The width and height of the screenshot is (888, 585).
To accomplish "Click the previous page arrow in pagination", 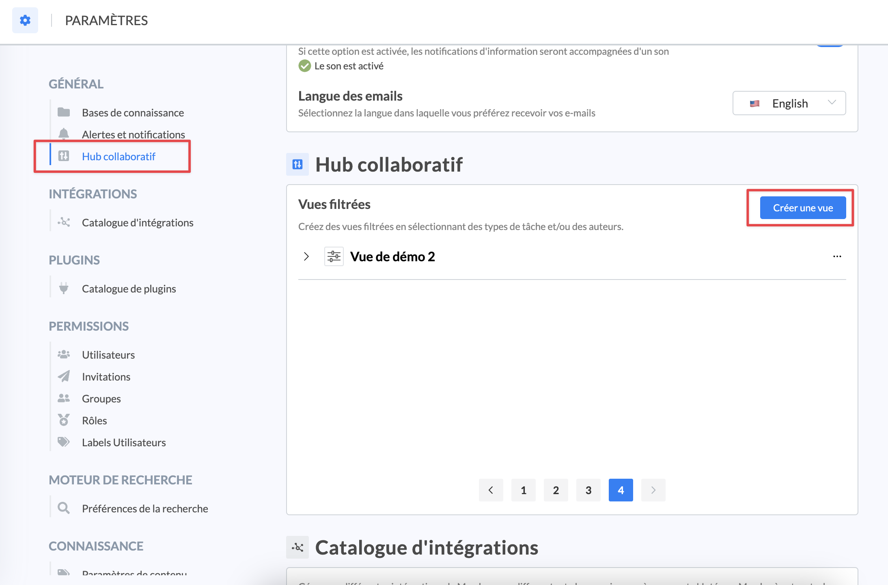I will tap(491, 490).
